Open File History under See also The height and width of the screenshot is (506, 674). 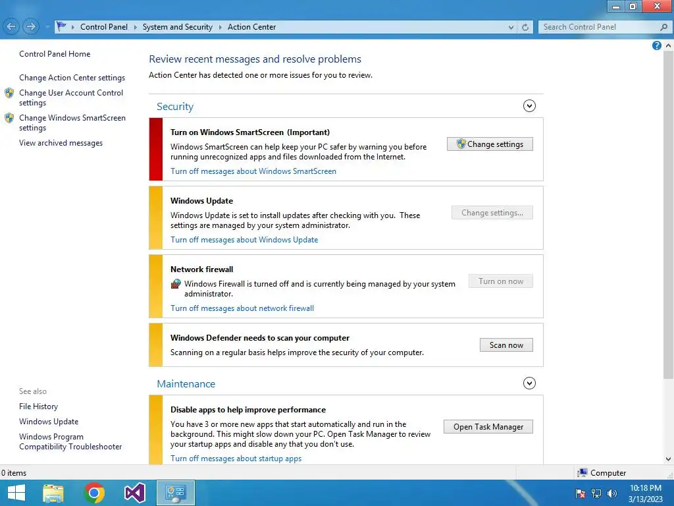38,406
